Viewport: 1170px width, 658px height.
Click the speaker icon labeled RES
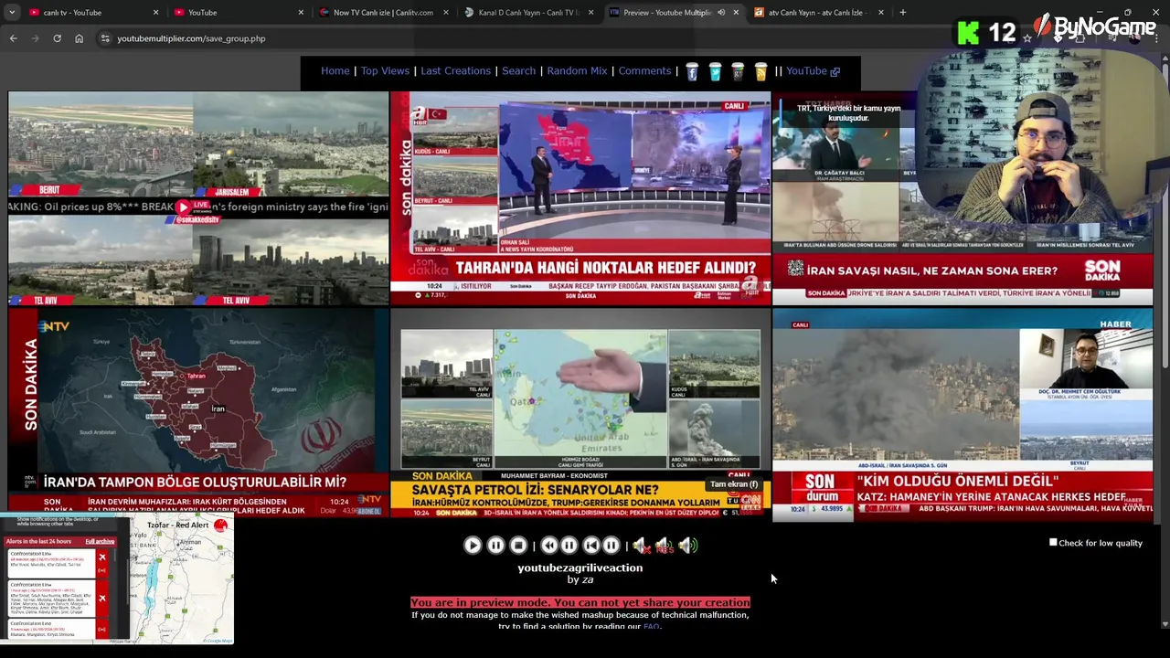664,546
